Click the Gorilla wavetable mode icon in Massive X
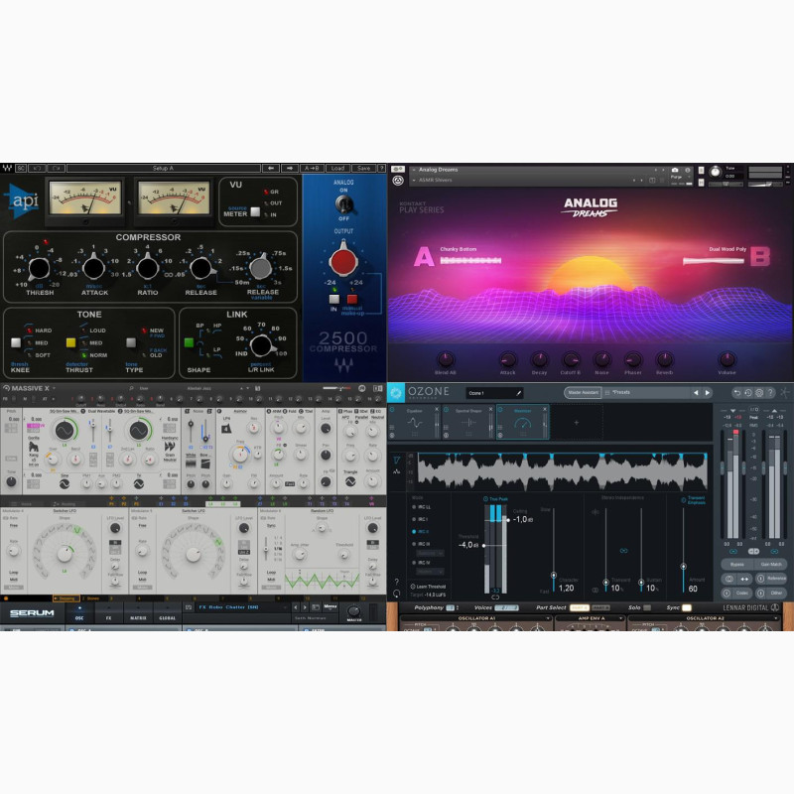 [x=34, y=446]
